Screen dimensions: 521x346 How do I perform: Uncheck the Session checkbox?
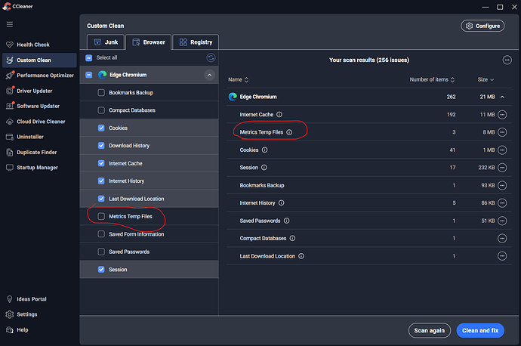(x=101, y=270)
